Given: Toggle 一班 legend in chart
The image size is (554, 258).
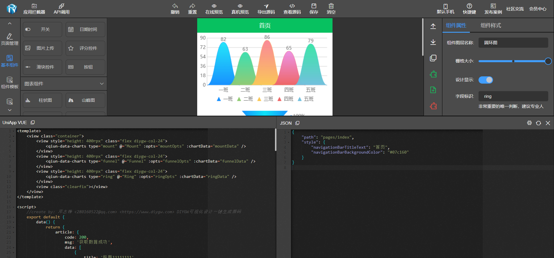Looking at the screenshot, I should point(225,99).
